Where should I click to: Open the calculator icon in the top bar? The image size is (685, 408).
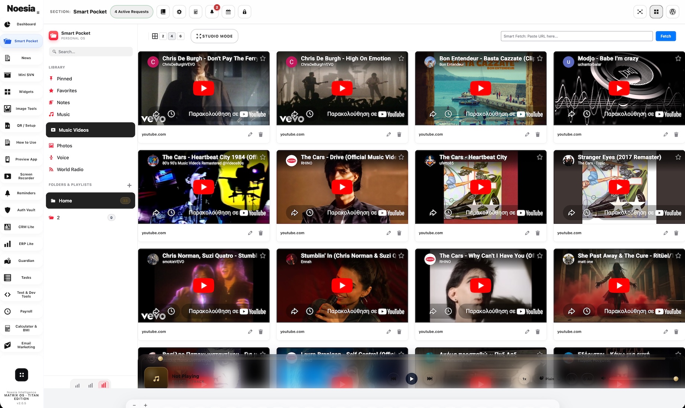click(196, 12)
